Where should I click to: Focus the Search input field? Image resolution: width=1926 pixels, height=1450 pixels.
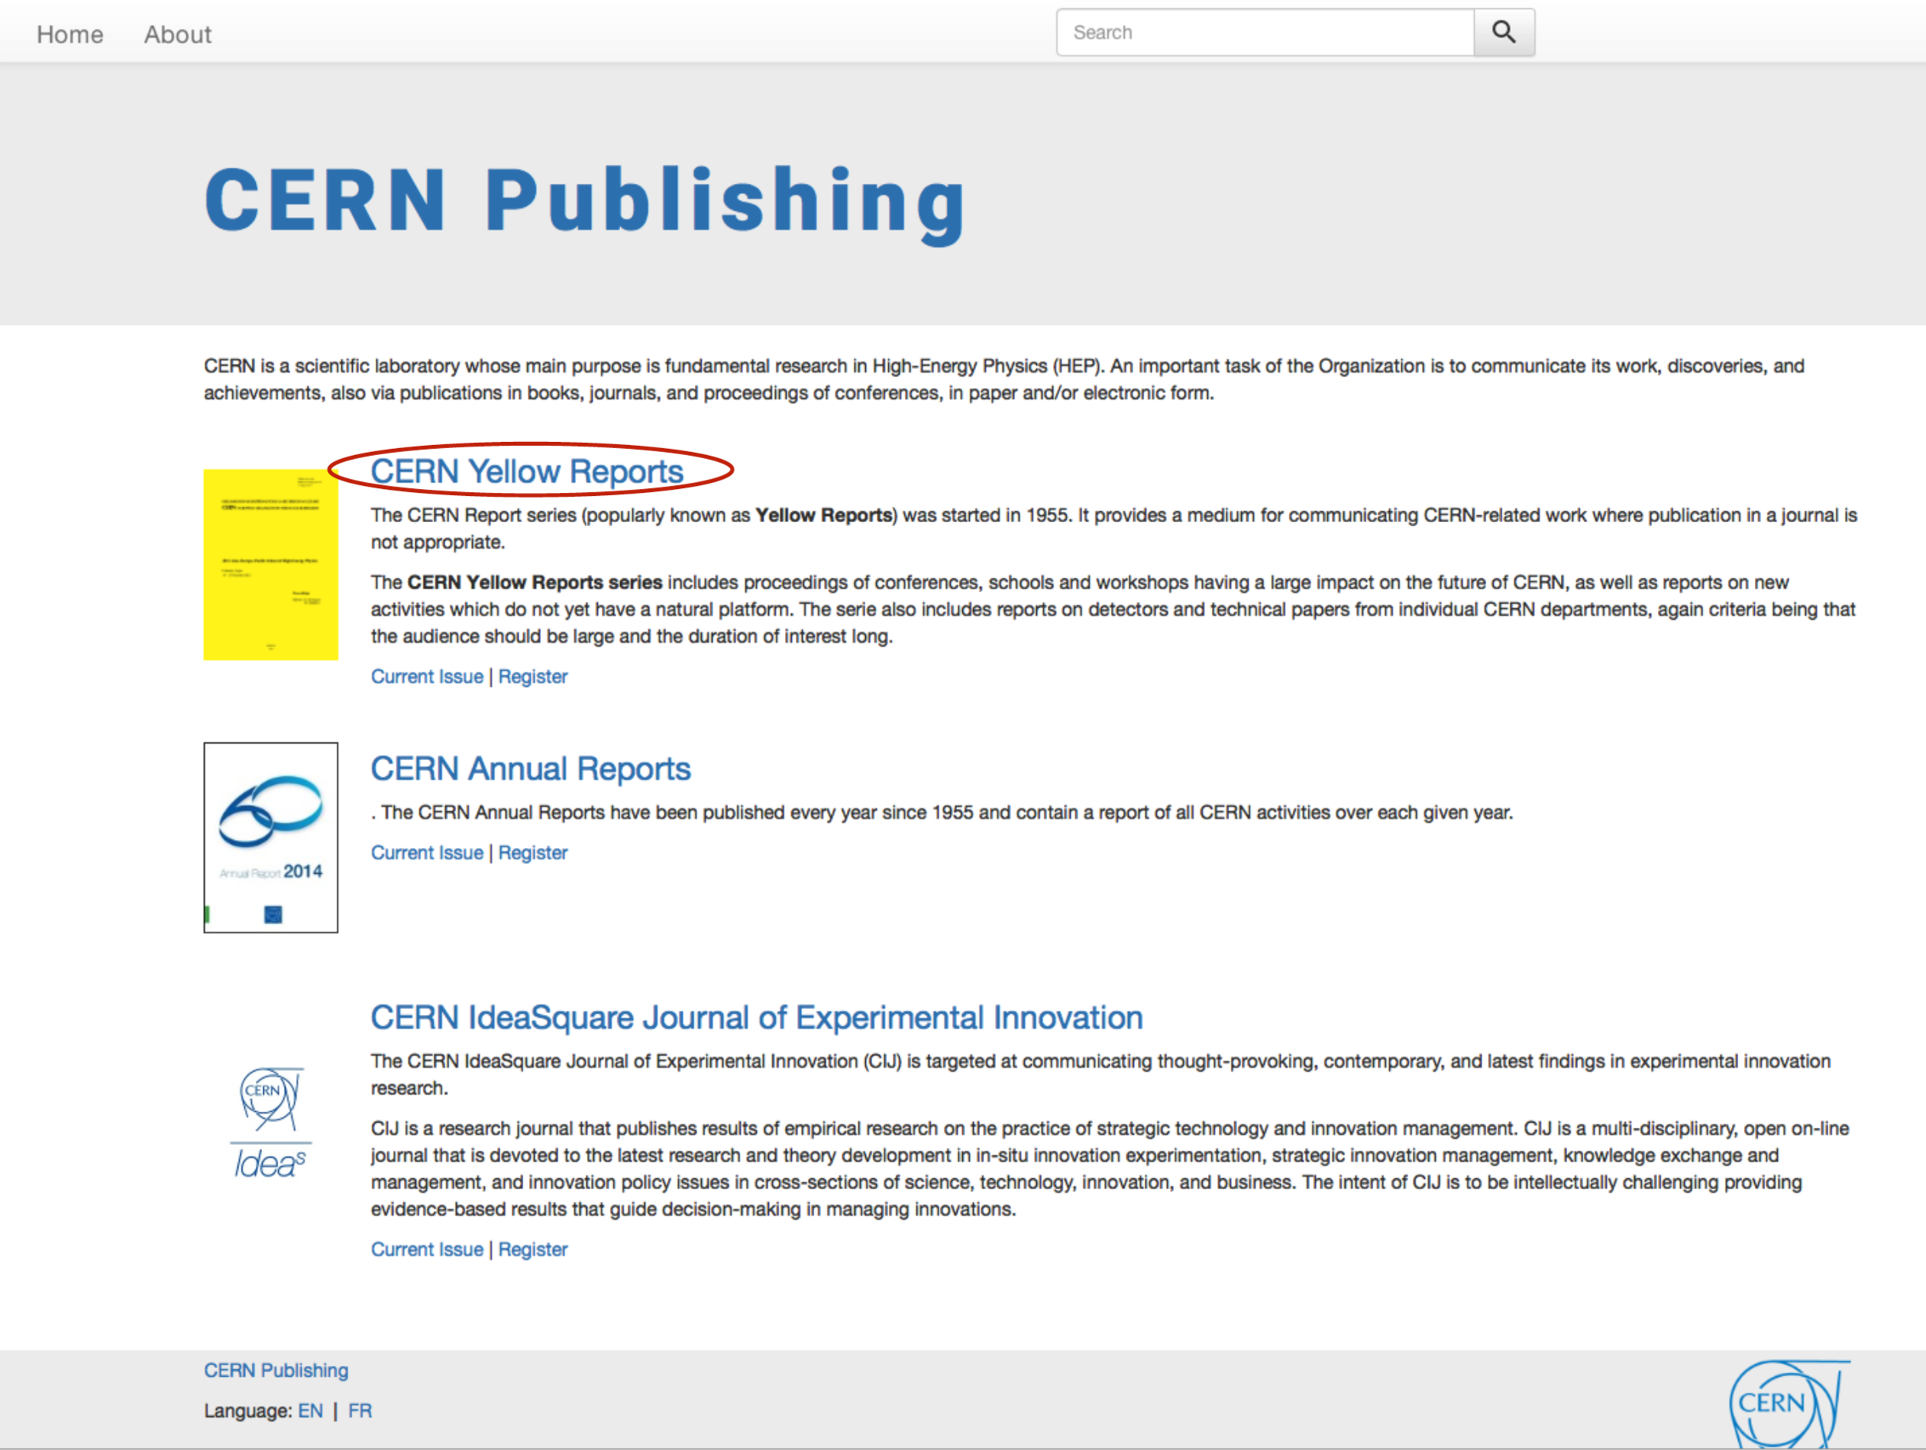click(1265, 32)
